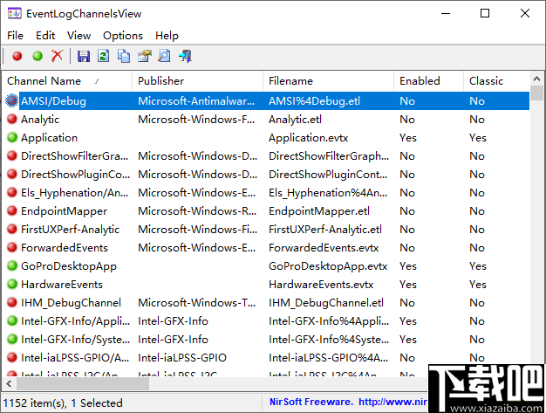Click green icon beside Intel-GFX-Info/Syste...
This screenshot has height=413, width=546.
pyautogui.click(x=12, y=339)
